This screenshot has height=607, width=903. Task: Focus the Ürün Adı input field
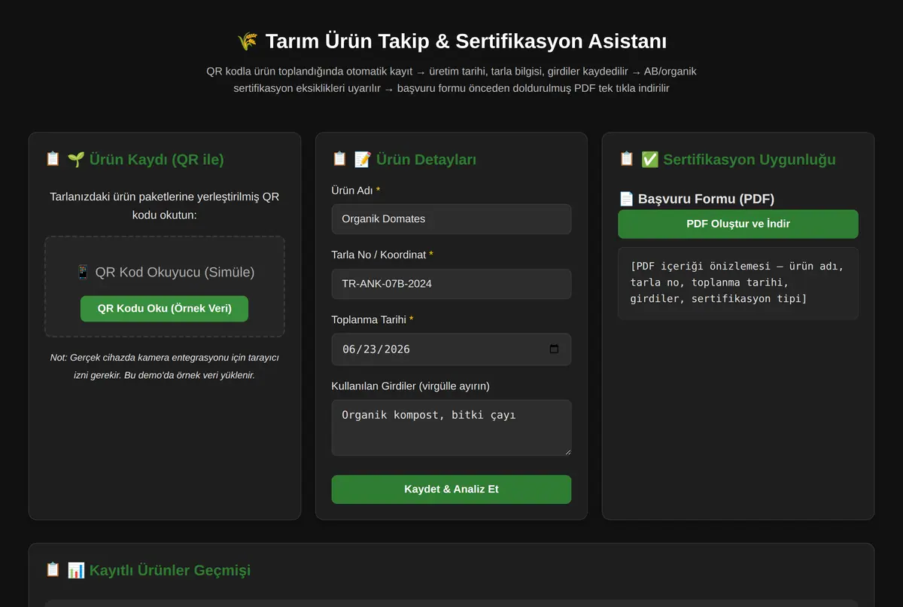point(451,219)
